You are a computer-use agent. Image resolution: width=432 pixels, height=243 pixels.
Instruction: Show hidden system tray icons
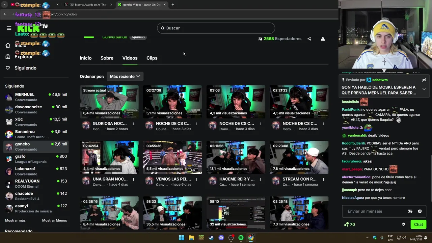pos(367,238)
